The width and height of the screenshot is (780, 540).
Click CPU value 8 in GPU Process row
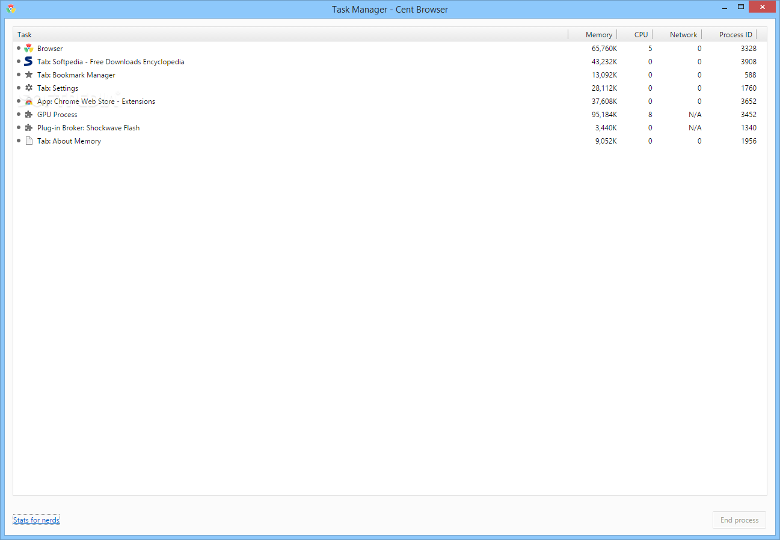pyautogui.click(x=650, y=115)
